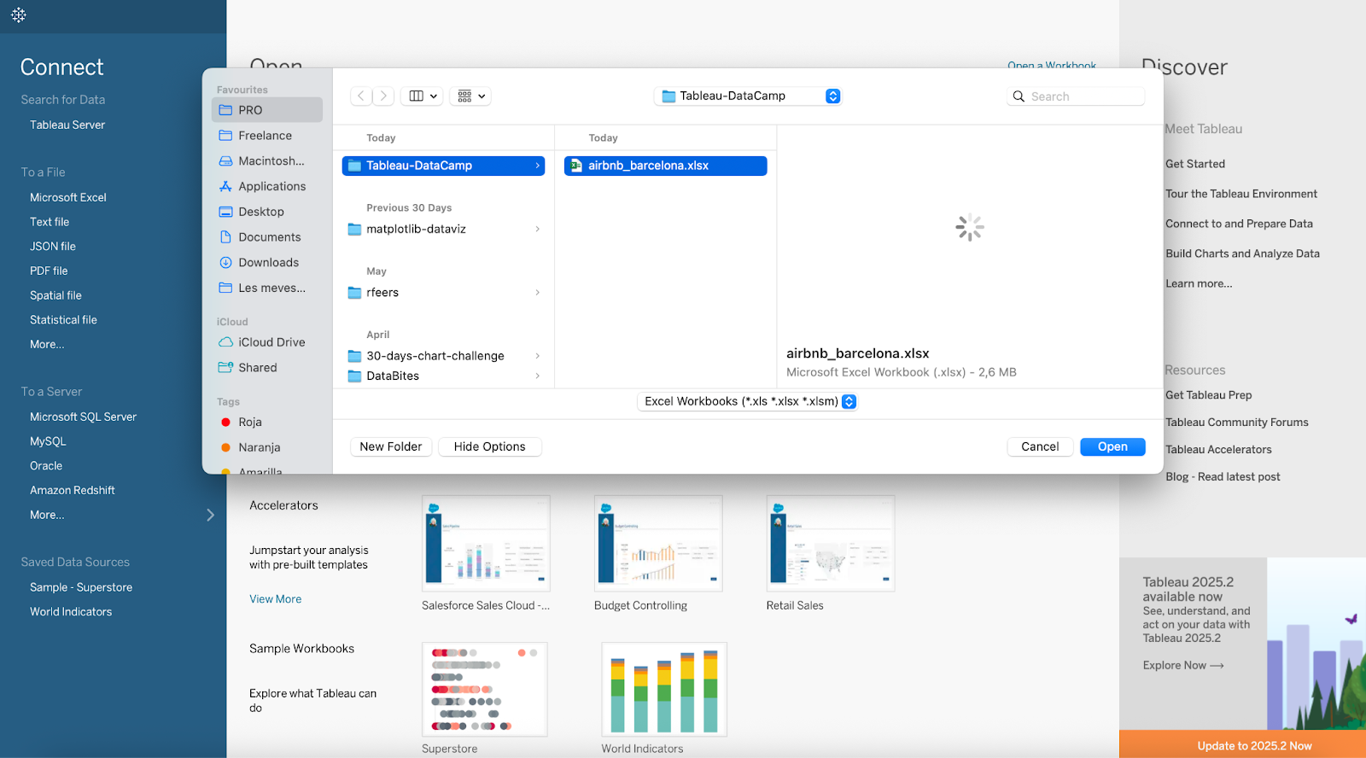Viewport: 1366px width, 758px height.
Task: Select PRO folder in Favourites
Action: tap(267, 110)
